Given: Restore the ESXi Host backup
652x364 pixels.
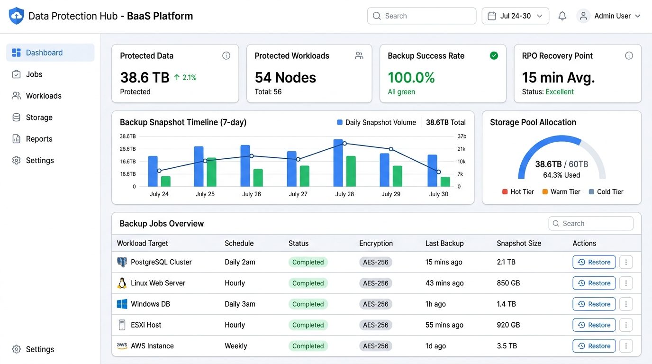Looking at the screenshot, I should (594, 325).
